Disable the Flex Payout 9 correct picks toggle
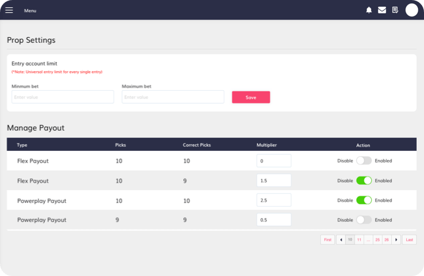 364,180
